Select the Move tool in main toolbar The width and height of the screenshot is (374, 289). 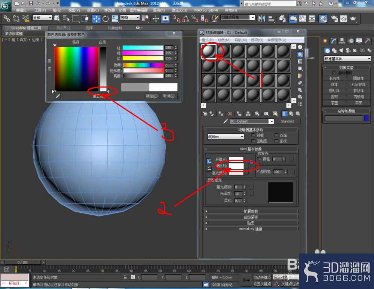coord(96,19)
